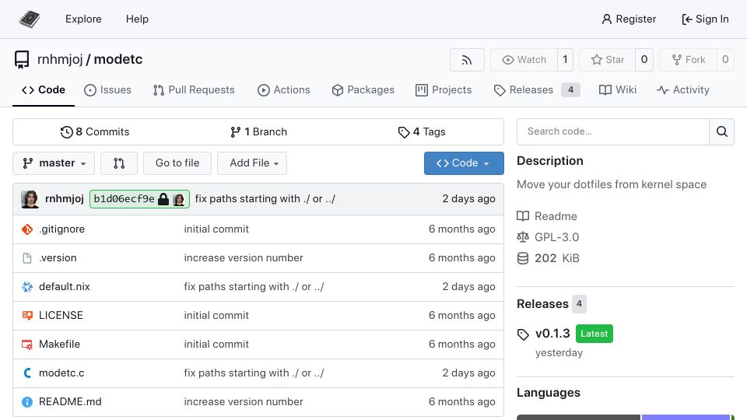Expand the blue Code clone dropdown
This screenshot has width=747, height=420.
(464, 163)
